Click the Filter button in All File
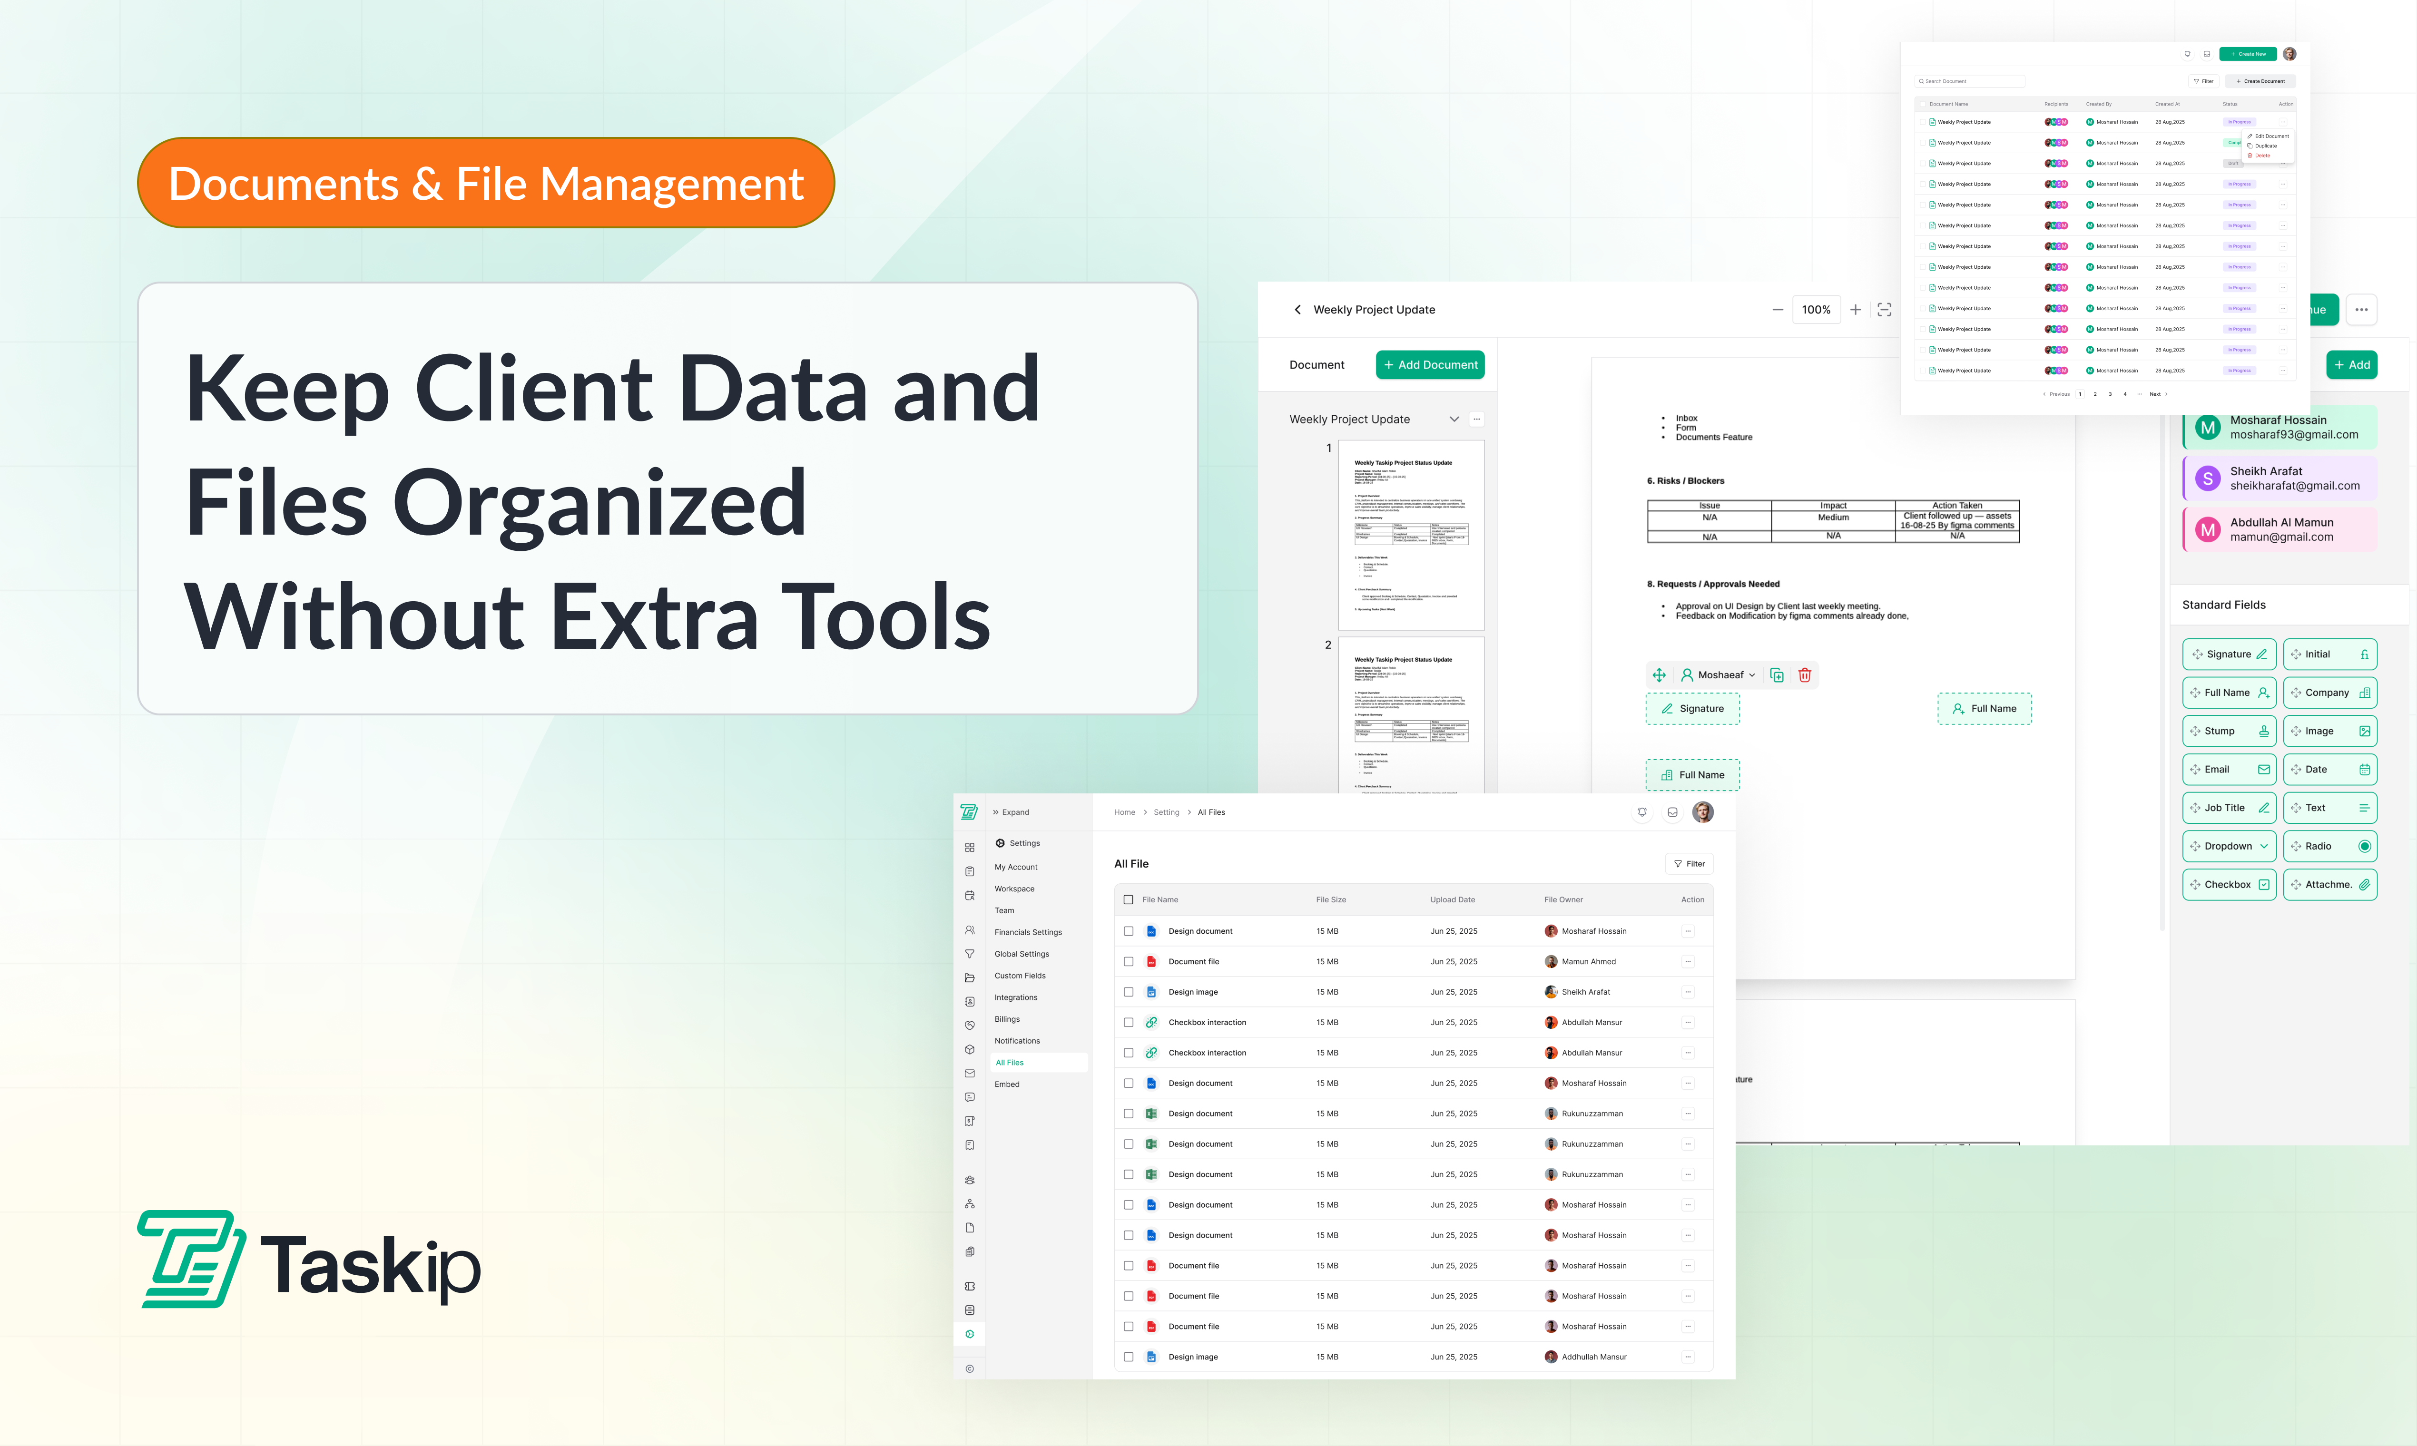The height and width of the screenshot is (1446, 2417). (x=1689, y=863)
